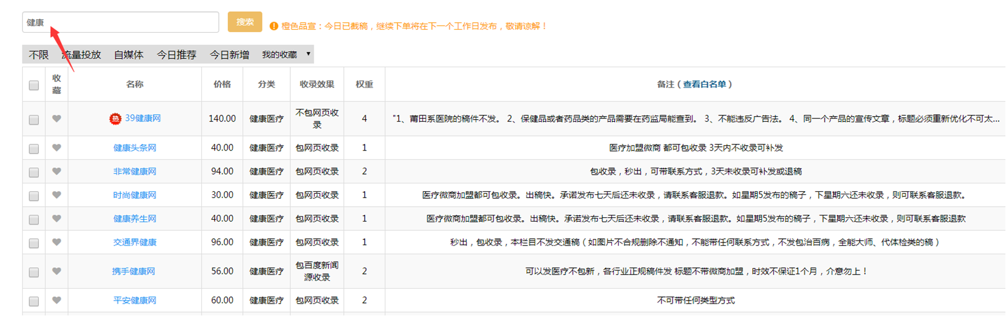Open the 平安健康网 media link
Image resolution: width=1006 pixels, height=316 pixels.
(x=135, y=301)
